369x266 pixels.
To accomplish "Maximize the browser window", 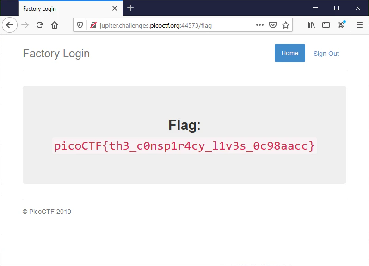I will (x=337, y=8).
